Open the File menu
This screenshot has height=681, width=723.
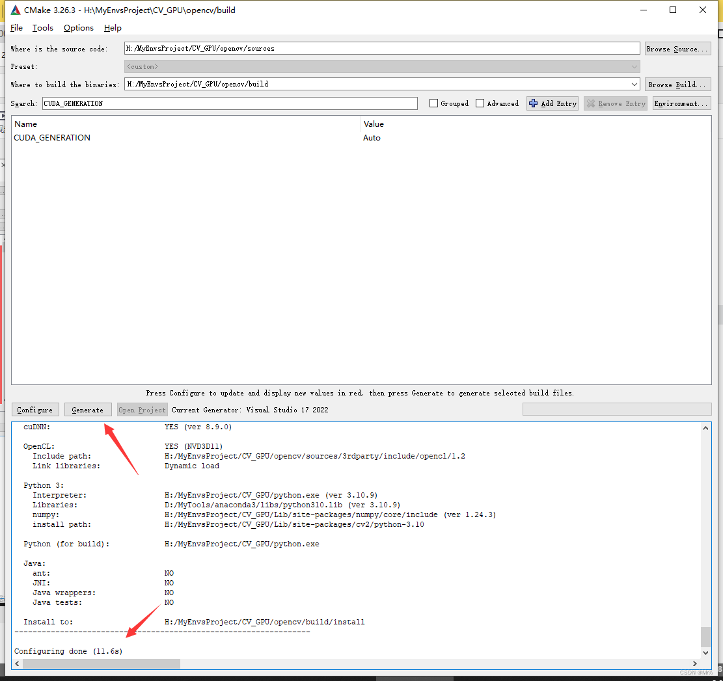[x=16, y=27]
